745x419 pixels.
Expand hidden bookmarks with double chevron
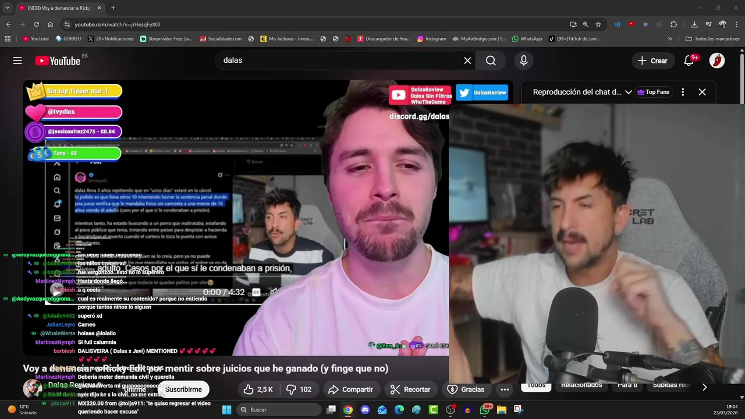(670, 39)
